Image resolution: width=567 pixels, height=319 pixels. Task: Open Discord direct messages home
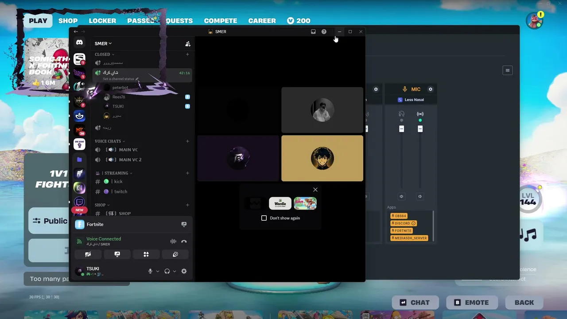point(79,43)
